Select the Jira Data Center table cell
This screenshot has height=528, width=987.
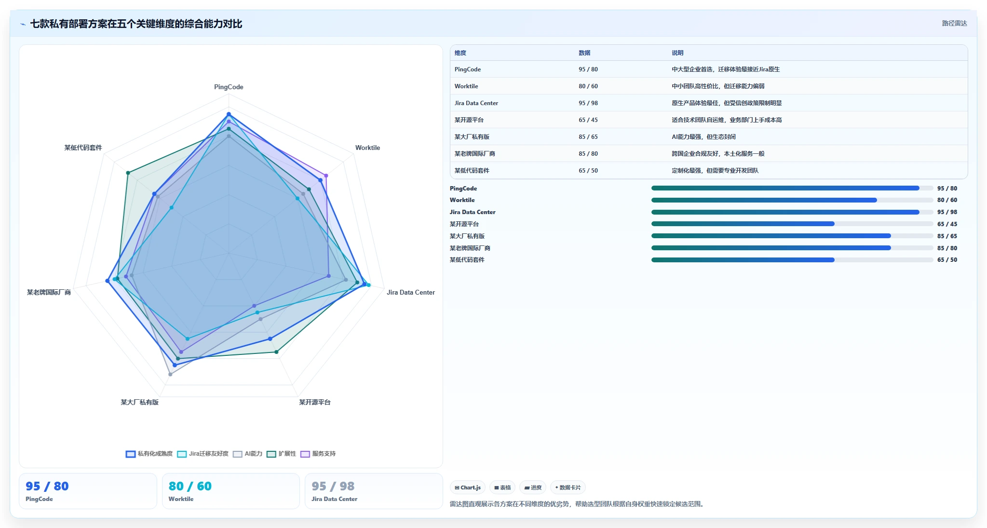[x=476, y=103]
